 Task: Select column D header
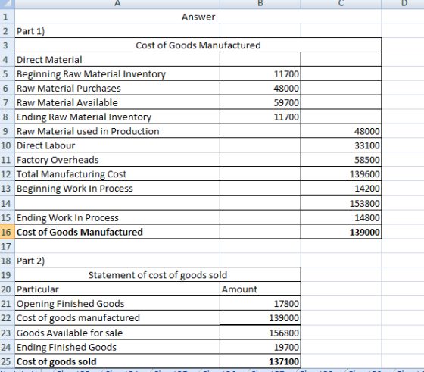(403, 4)
